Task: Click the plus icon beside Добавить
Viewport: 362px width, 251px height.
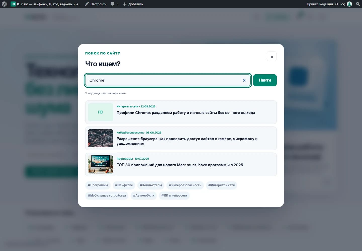Action: pyautogui.click(x=124, y=4)
